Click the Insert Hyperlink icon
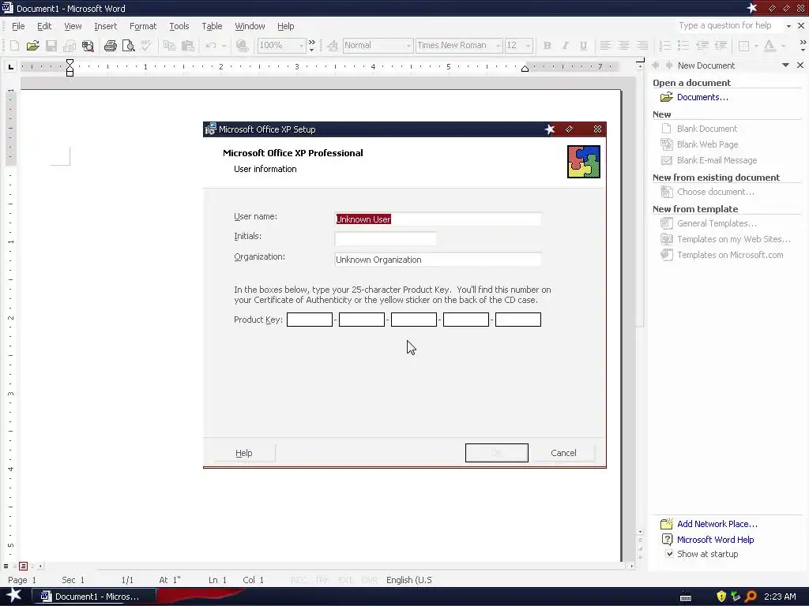 click(x=242, y=46)
